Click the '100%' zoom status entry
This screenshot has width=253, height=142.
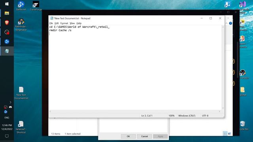point(172,116)
